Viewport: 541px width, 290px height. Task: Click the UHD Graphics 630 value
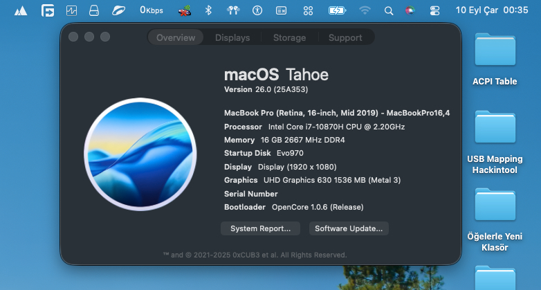[332, 180]
